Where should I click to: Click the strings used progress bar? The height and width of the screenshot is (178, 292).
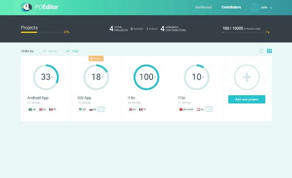pyautogui.click(x=243, y=32)
